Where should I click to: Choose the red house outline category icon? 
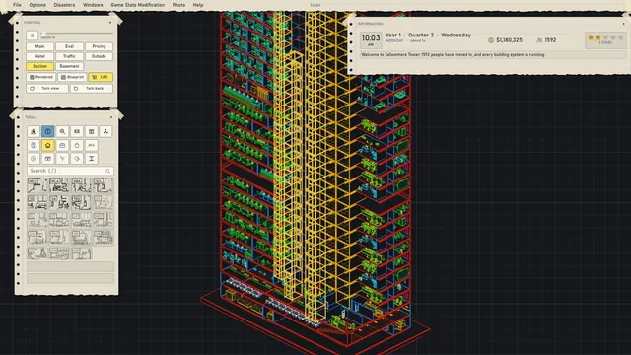pos(77,145)
